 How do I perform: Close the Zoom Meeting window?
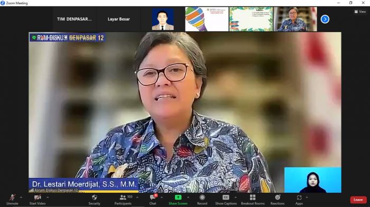point(363,3)
